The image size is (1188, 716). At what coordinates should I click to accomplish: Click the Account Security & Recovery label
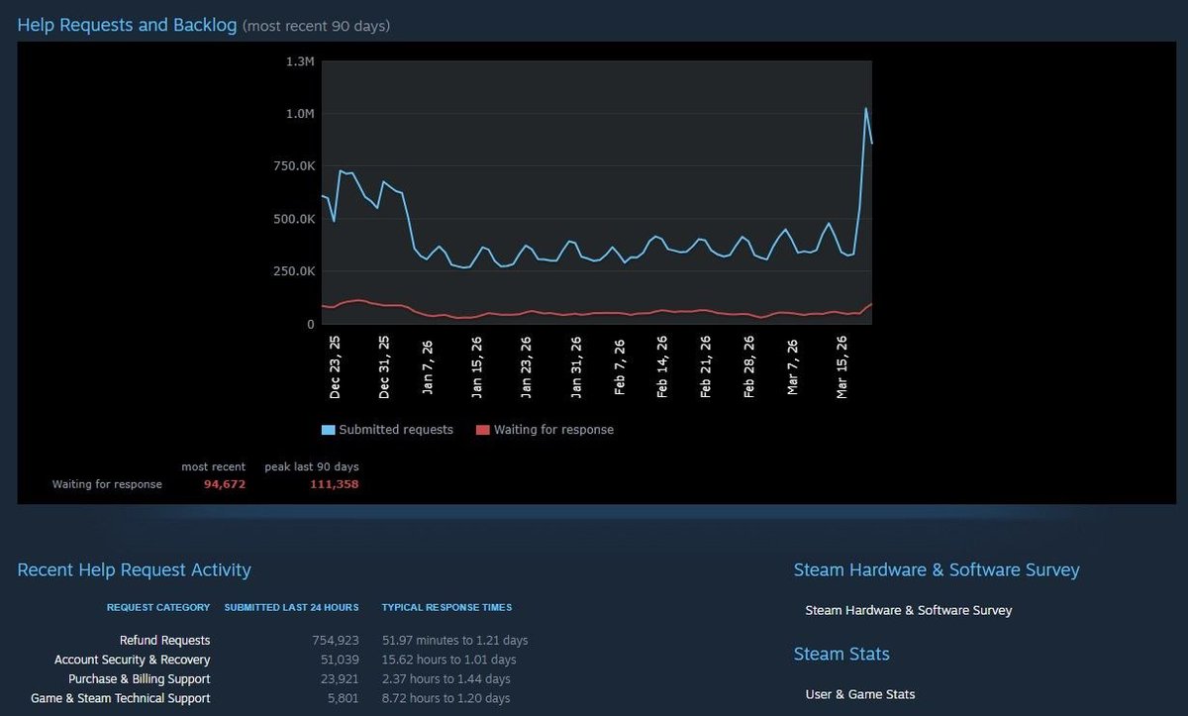click(x=133, y=660)
